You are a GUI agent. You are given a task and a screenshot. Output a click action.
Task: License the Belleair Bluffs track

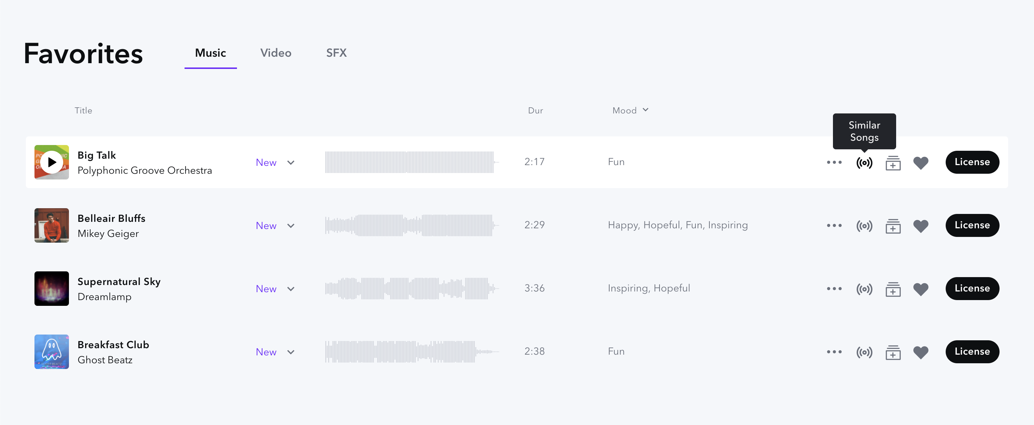coord(972,225)
